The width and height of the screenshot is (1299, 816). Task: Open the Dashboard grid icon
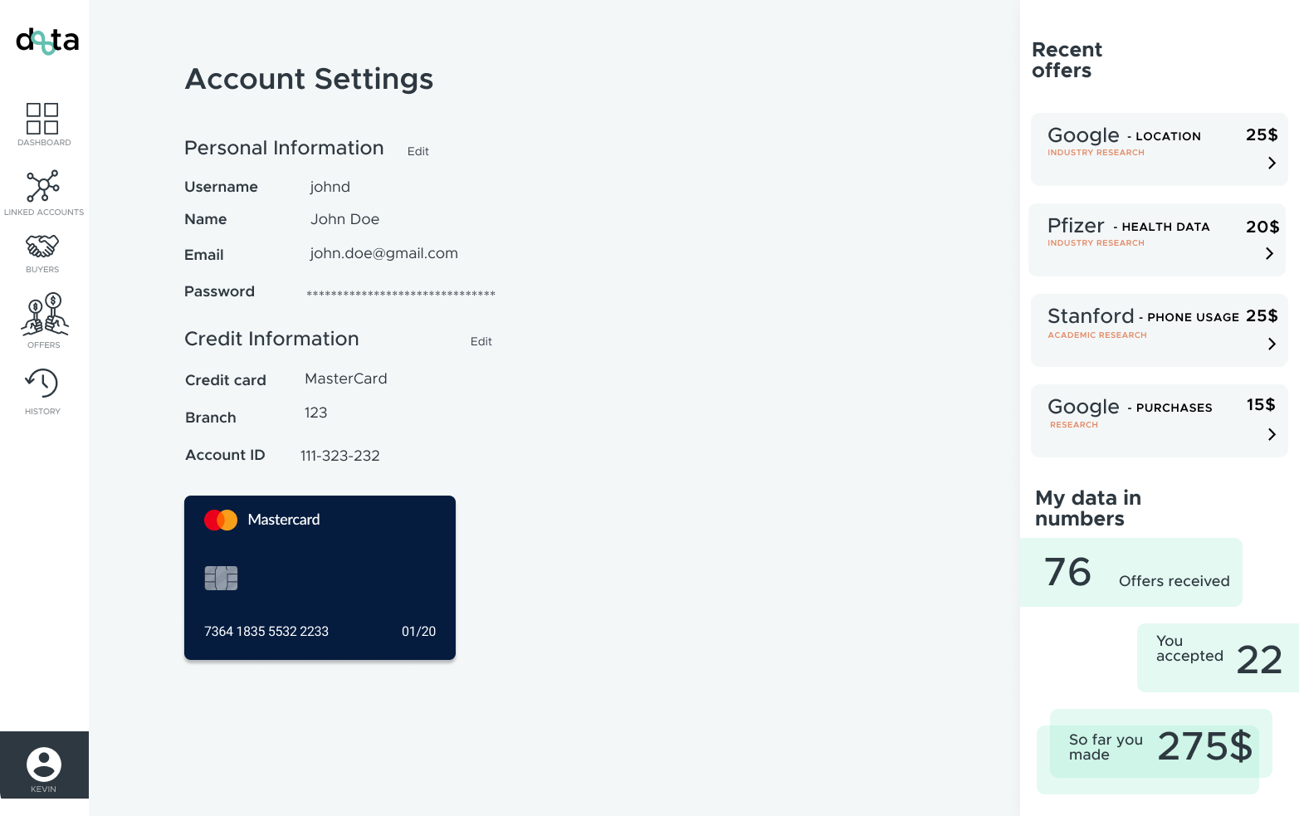pyautogui.click(x=42, y=119)
